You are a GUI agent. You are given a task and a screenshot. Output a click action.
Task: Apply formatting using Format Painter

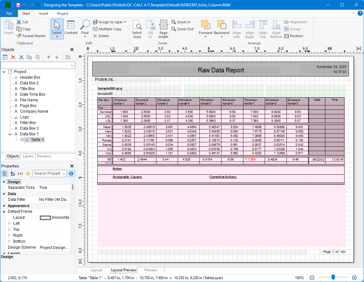coord(31,36)
